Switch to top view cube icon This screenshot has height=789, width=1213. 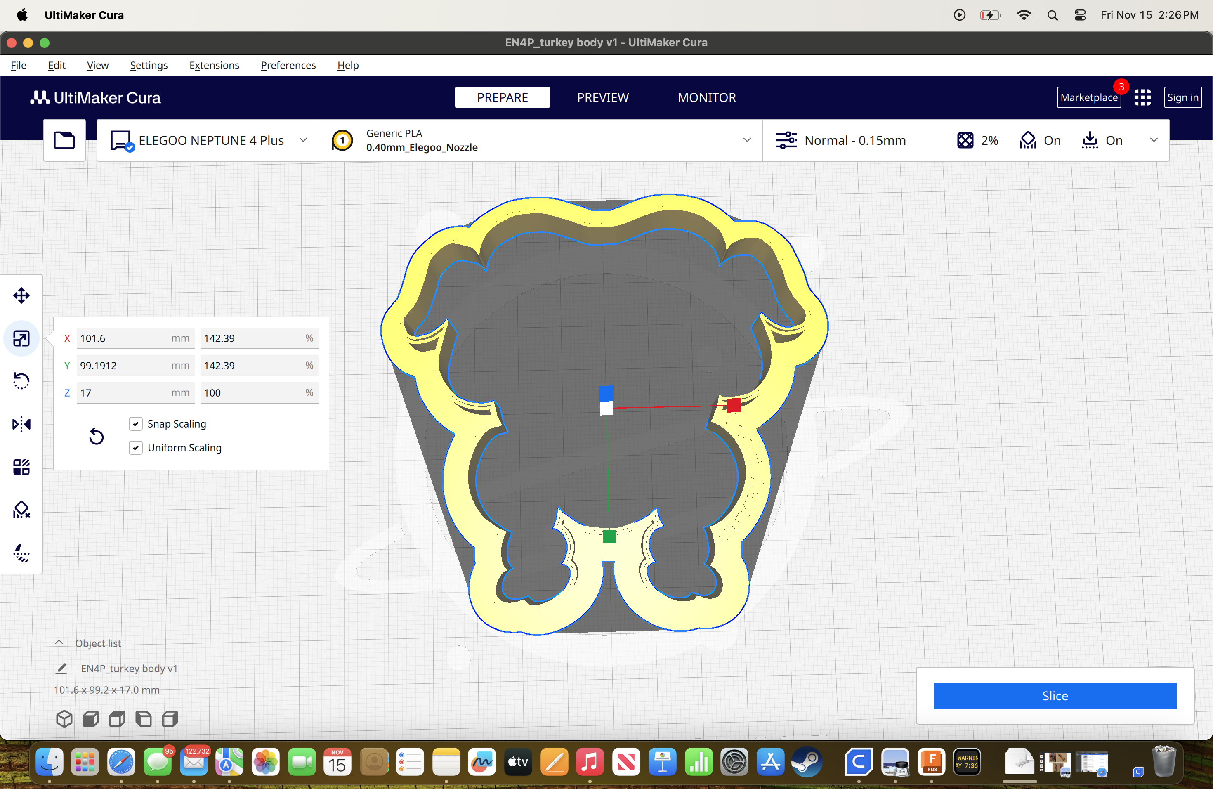click(x=117, y=719)
